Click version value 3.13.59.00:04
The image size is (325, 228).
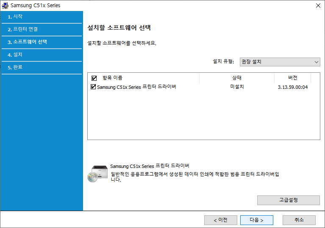tap(293, 87)
